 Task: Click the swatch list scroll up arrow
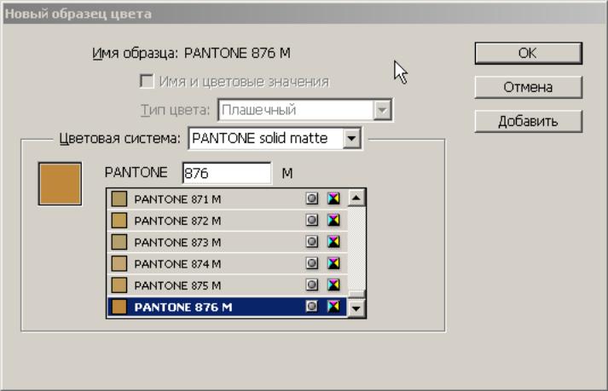pos(356,198)
